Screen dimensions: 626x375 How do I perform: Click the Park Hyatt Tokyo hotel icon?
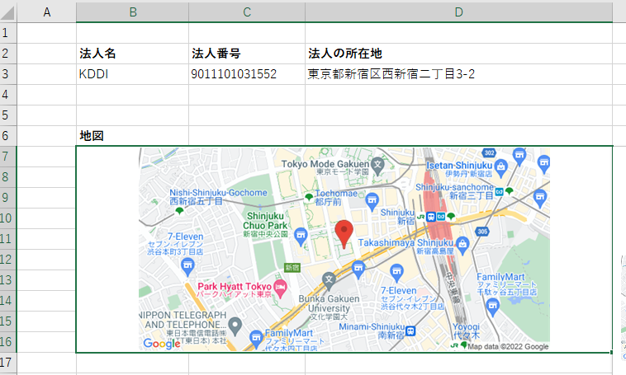(281, 289)
